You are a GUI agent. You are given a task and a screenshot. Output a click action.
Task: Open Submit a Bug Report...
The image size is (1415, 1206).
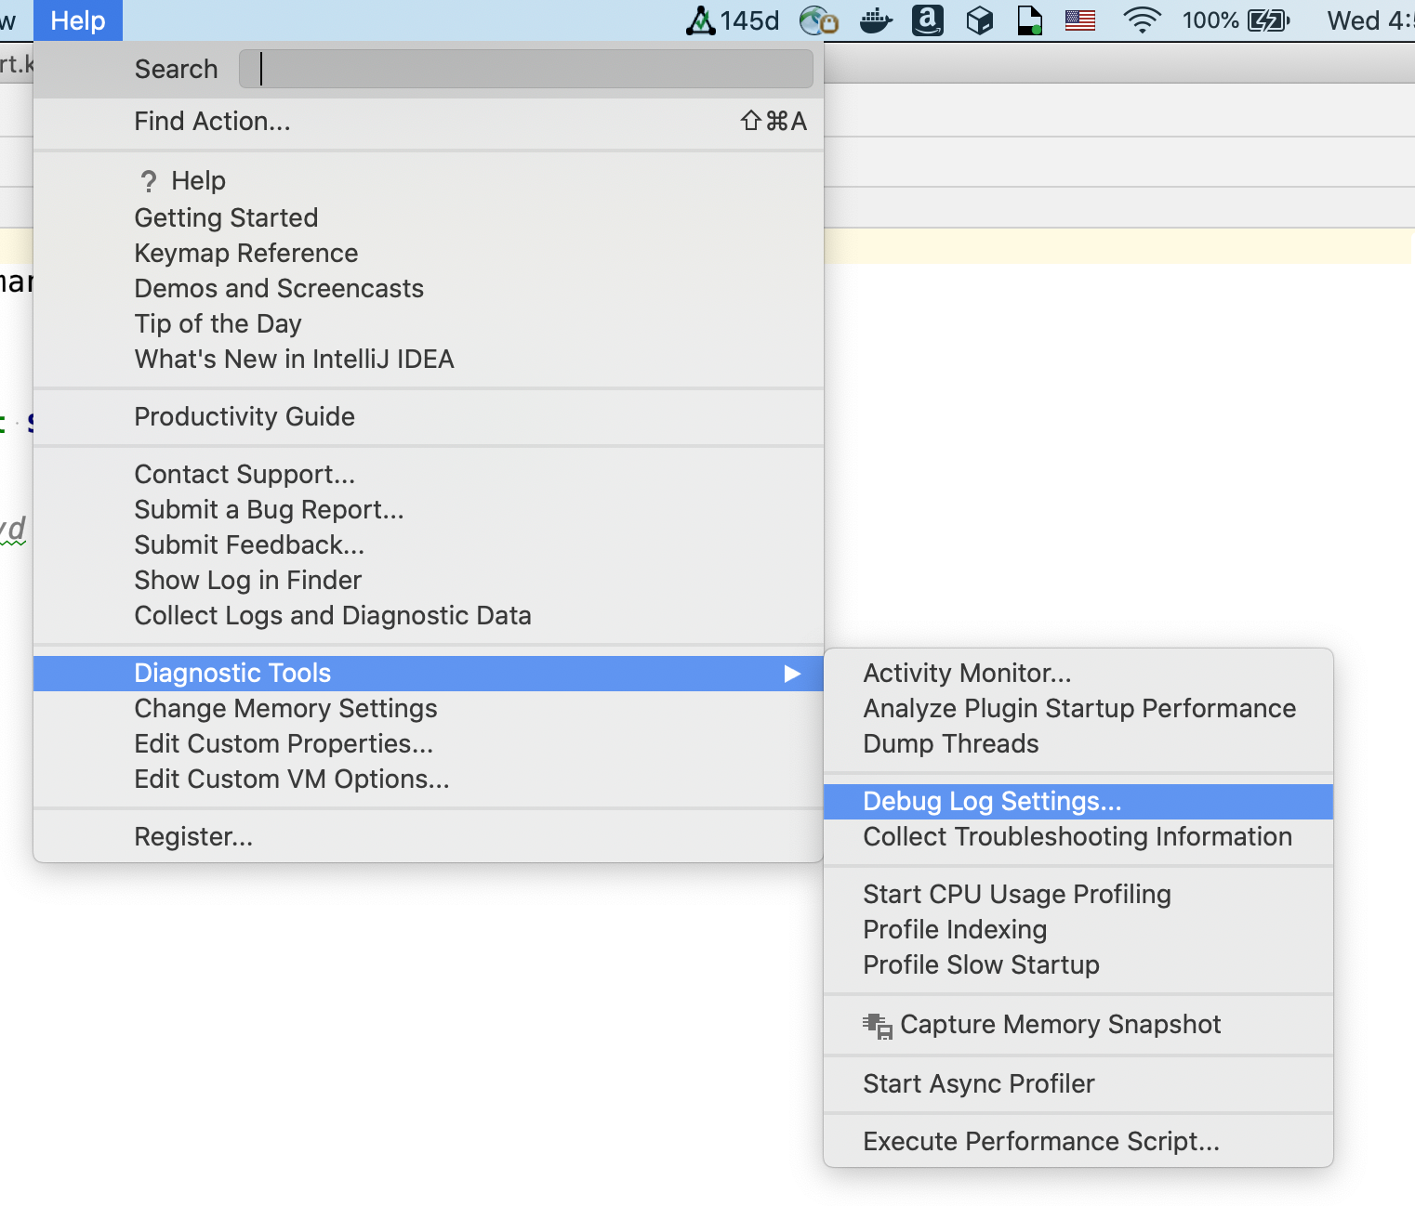coord(269,509)
